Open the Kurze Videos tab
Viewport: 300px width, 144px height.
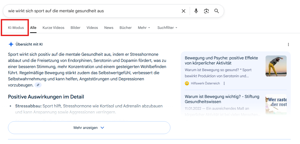tap(53, 28)
